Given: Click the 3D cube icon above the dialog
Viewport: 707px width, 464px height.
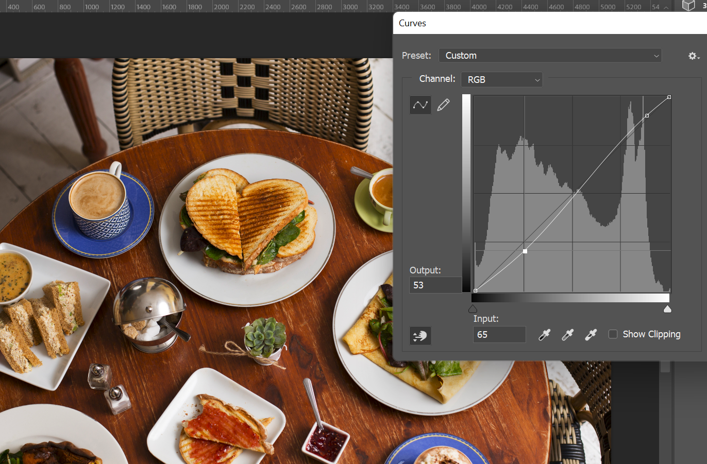Looking at the screenshot, I should pos(688,6).
